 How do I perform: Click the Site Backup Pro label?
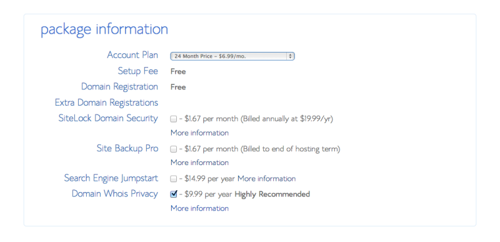pyautogui.click(x=127, y=148)
